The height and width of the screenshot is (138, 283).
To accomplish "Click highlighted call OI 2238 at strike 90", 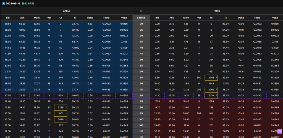I will [x=61, y=107].
